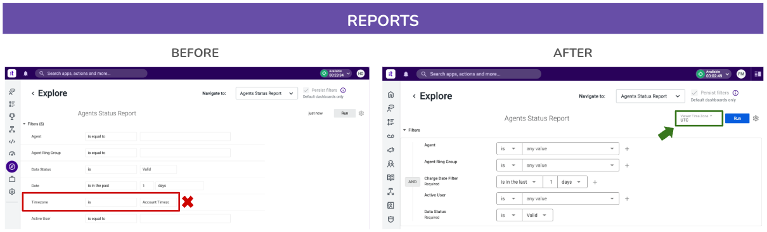Open the voicemail sidebar icon in AFTER panel
Image resolution: width=767 pixels, height=232 pixels.
pyautogui.click(x=391, y=136)
